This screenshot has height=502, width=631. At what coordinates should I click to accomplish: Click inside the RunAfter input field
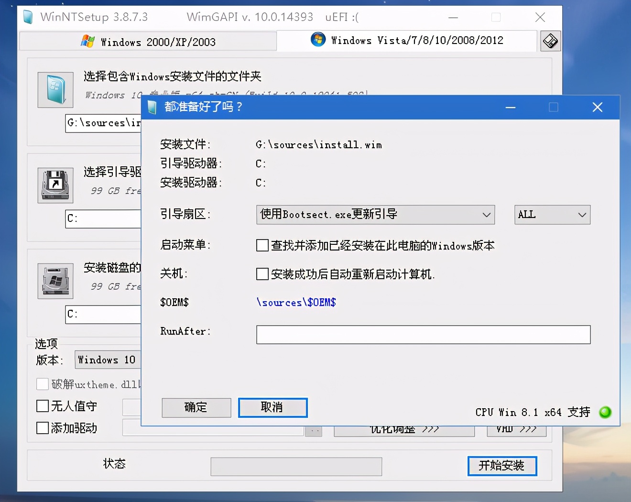pos(423,334)
